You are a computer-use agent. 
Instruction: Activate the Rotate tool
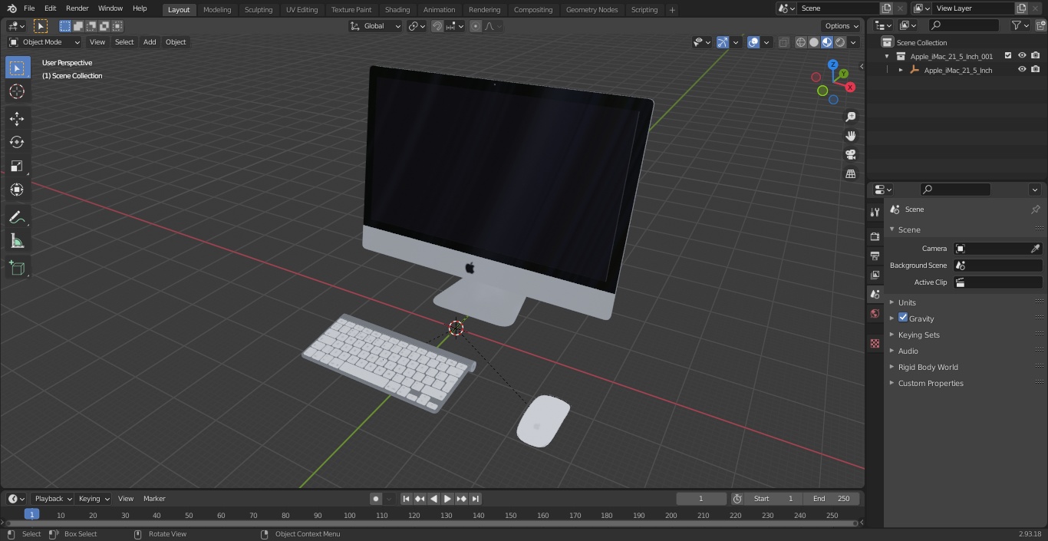click(17, 142)
